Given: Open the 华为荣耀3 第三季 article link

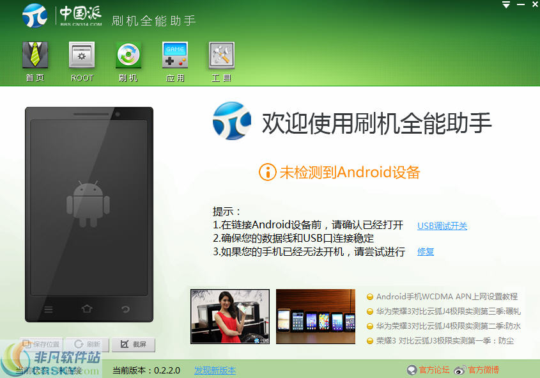Looking at the screenshot, I should point(448,311).
